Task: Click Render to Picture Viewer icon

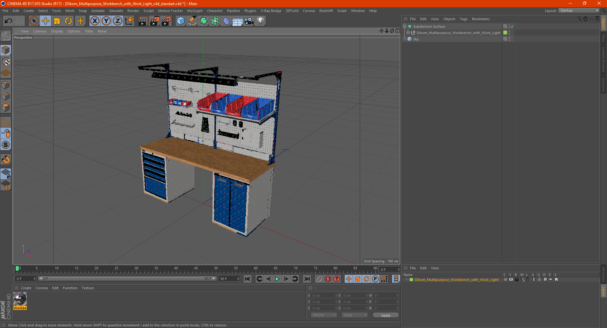Action: (x=155, y=21)
